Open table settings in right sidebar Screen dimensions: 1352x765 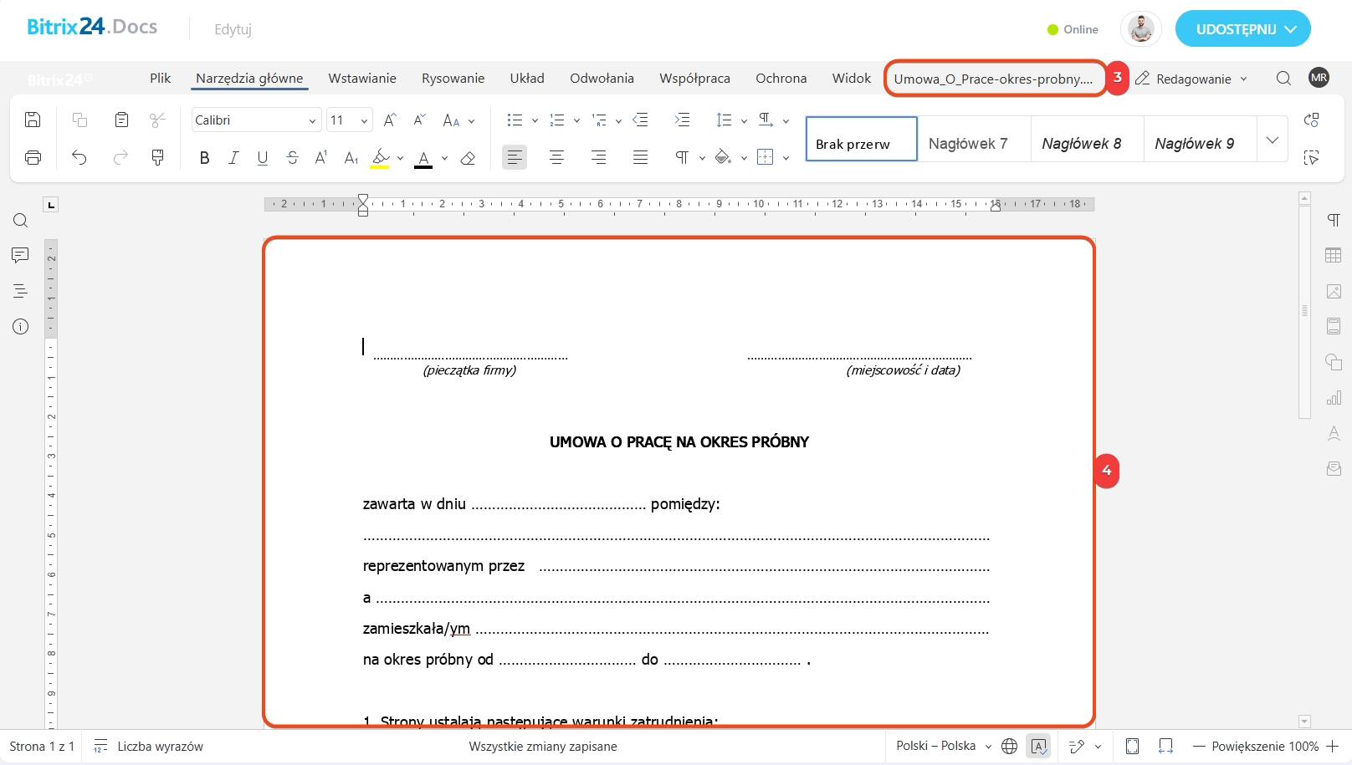(1334, 256)
